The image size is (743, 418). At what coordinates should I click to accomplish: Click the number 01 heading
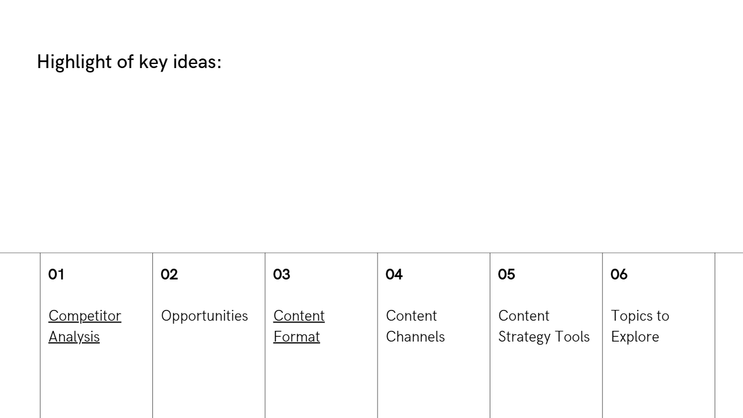point(56,275)
